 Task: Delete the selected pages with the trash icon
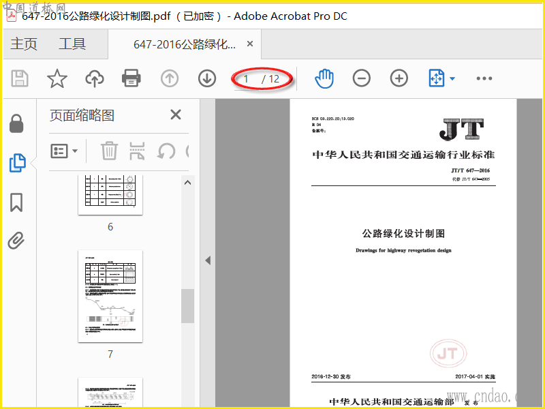pyautogui.click(x=109, y=151)
